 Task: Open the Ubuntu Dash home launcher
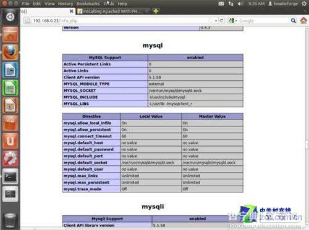(10, 17)
